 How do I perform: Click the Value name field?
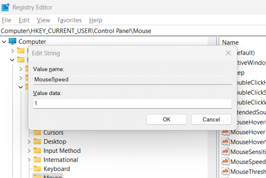click(133, 80)
